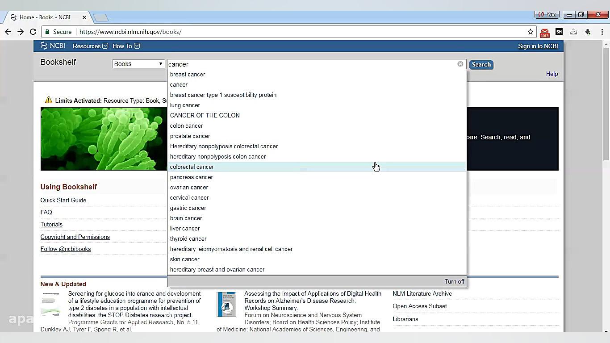
Task: Expand the How To menu
Action: [125, 46]
